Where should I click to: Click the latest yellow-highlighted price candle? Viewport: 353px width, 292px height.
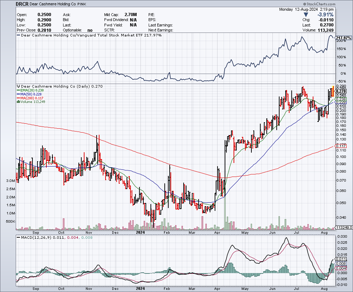pyautogui.click(x=333, y=91)
